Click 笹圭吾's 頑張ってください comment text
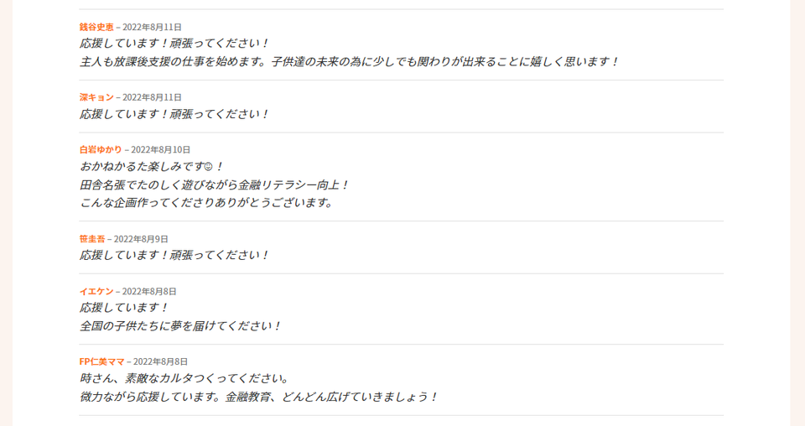This screenshot has width=805, height=426. (x=174, y=256)
